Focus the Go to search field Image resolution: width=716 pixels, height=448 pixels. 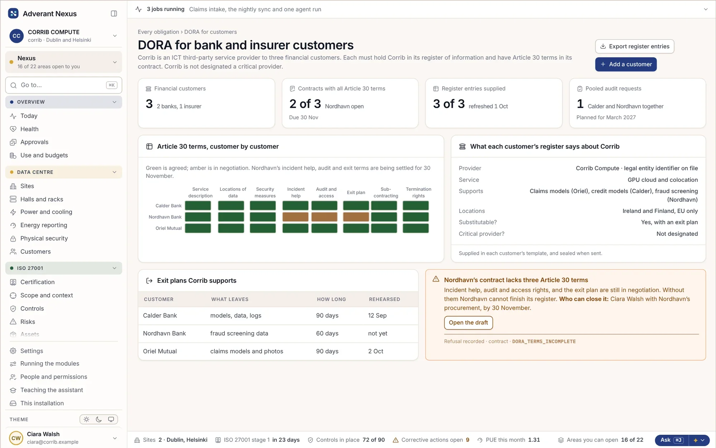64,85
